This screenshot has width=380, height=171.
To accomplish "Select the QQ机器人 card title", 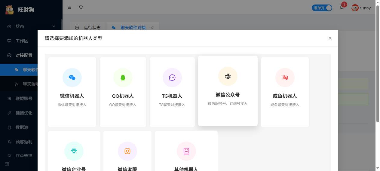I will click(x=123, y=96).
